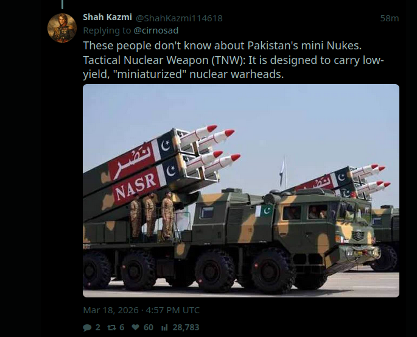
Task: Open the 58m timestamp link
Action: click(x=390, y=18)
